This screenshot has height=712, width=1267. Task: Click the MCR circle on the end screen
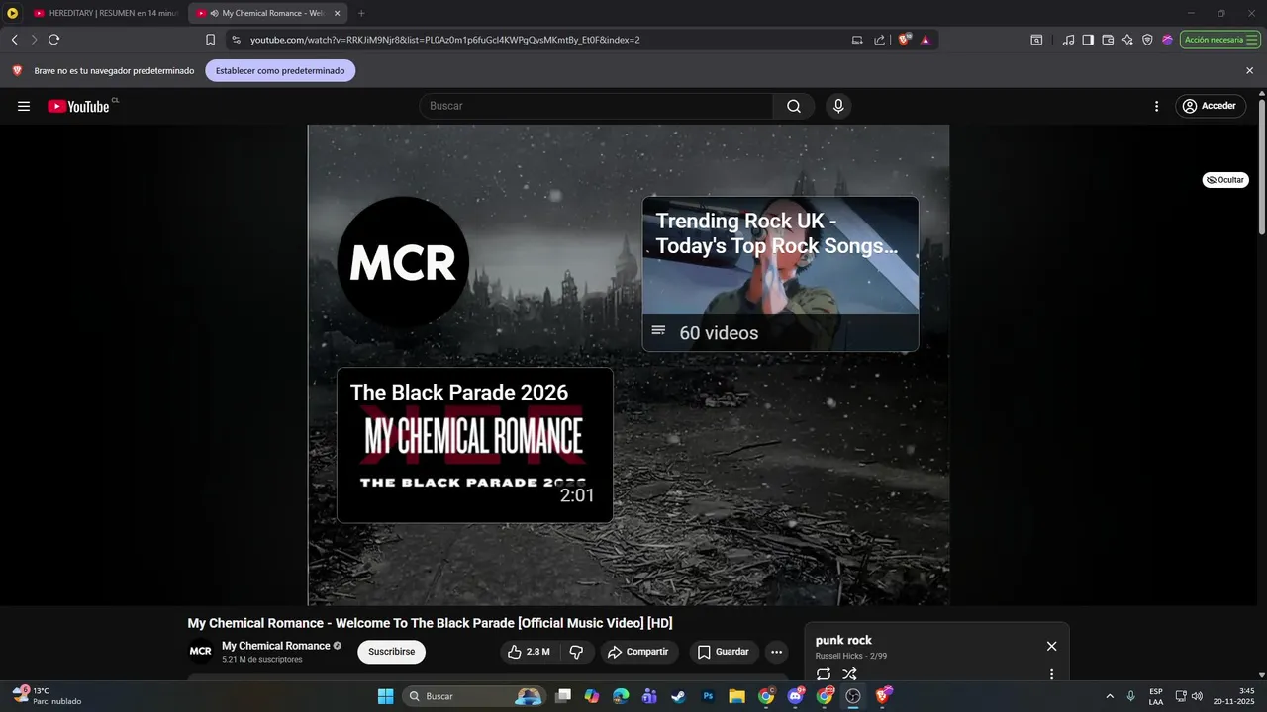pos(403,262)
